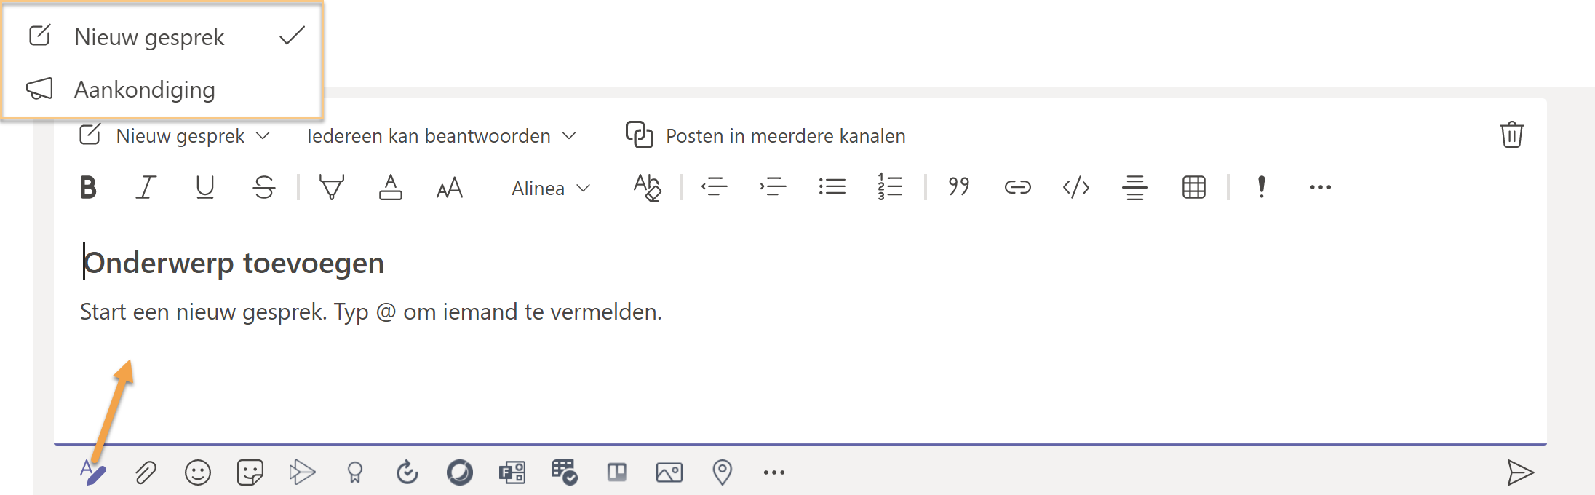Image resolution: width=1595 pixels, height=495 pixels.
Task: Attach a file with paperclip
Action: coord(146,472)
